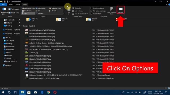170x95 pixels.
Task: Open Videos folder
Action: point(9,58)
